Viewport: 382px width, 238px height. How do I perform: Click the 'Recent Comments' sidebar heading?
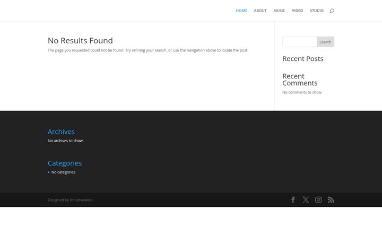(300, 80)
